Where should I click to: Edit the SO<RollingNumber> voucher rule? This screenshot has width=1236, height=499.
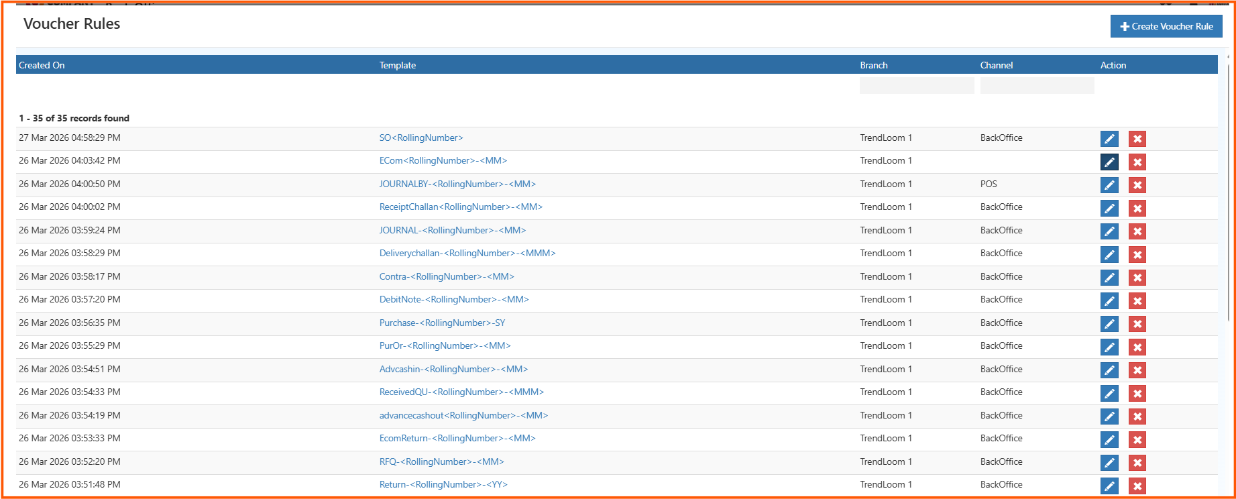point(1109,139)
